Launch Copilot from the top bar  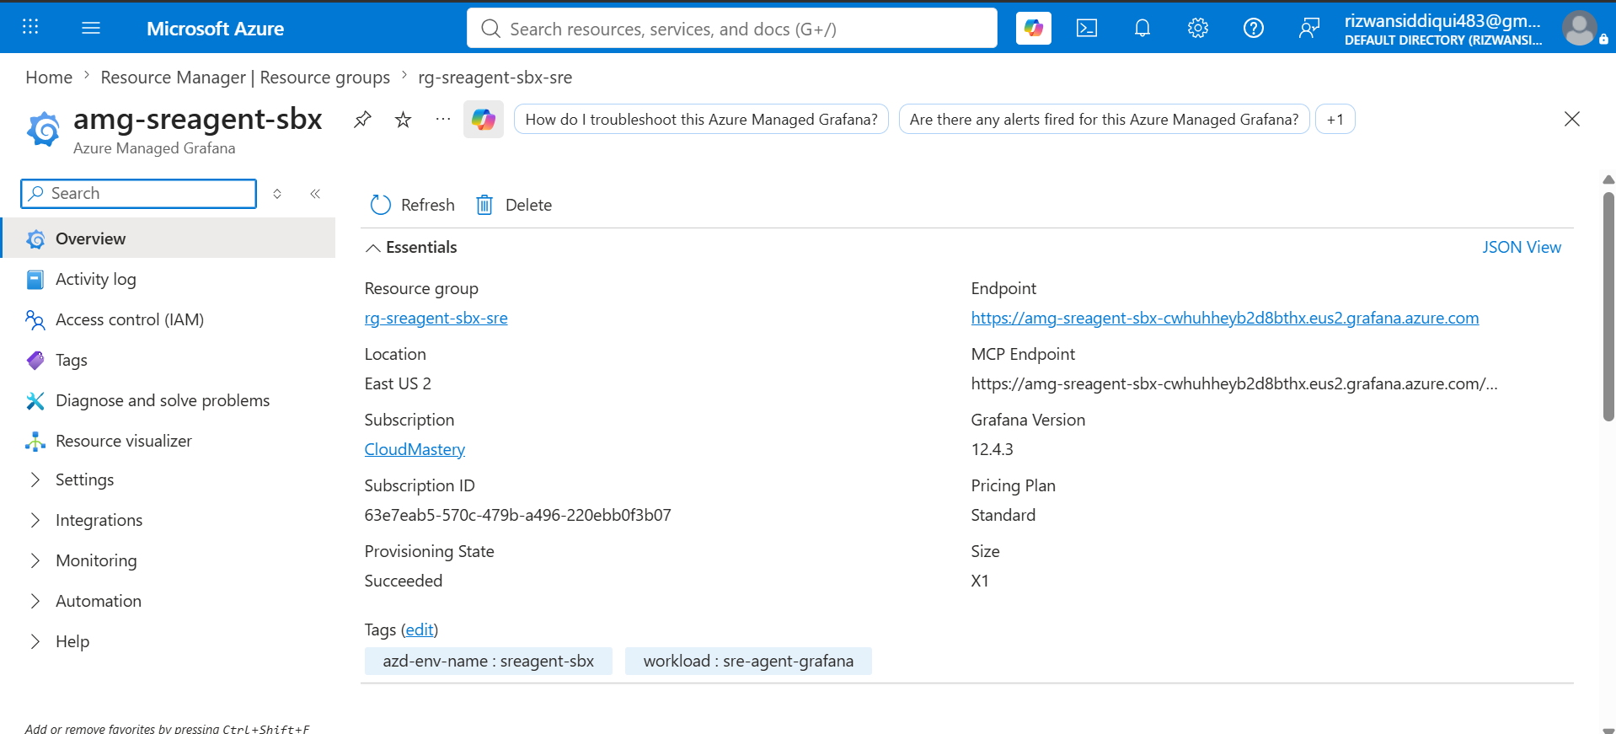pos(1033,28)
